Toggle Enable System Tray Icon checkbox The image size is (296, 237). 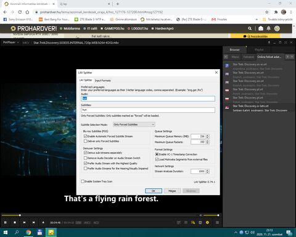[83, 181]
